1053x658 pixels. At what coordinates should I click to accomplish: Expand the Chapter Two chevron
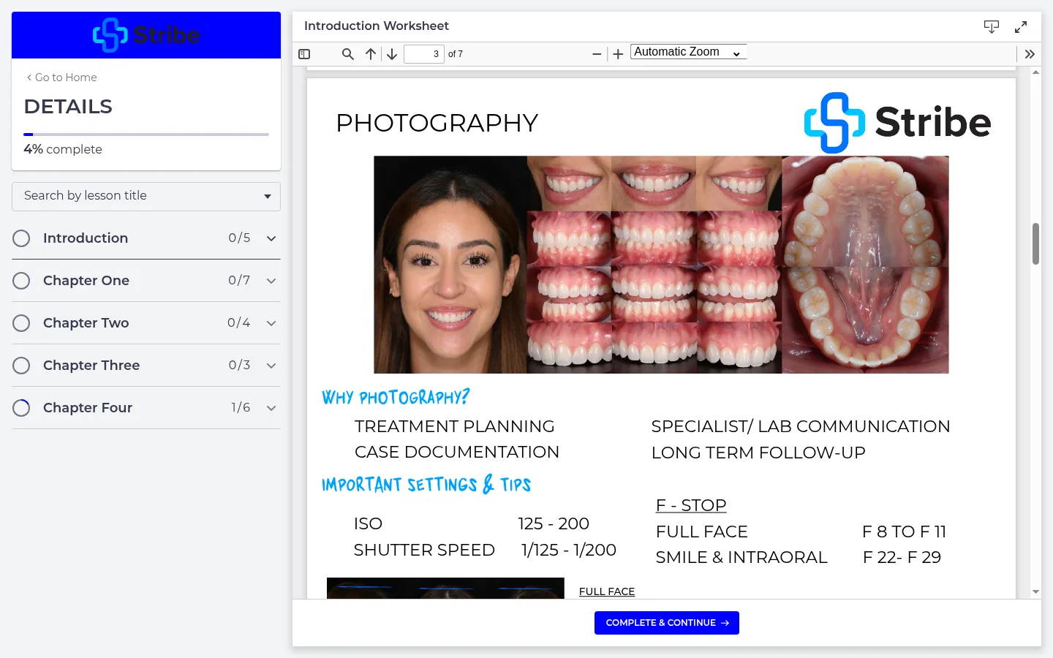271,323
